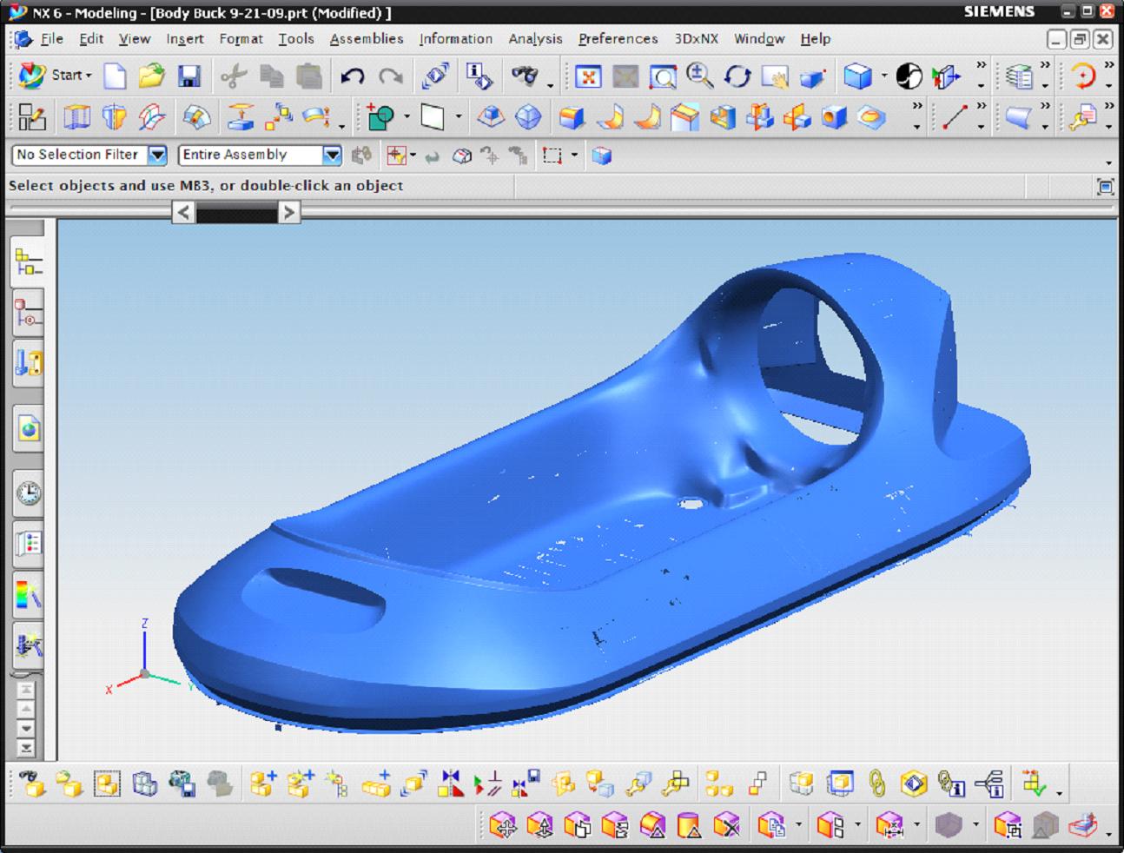Open the File menu
Screen dimensions: 1124x853
coord(52,39)
